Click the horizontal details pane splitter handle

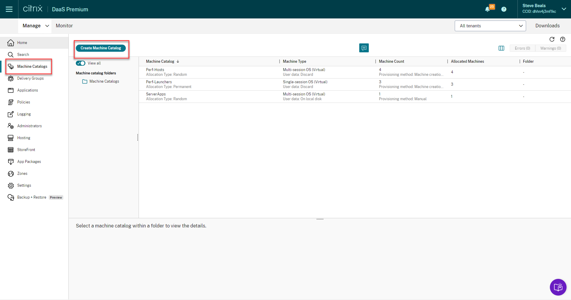320,219
